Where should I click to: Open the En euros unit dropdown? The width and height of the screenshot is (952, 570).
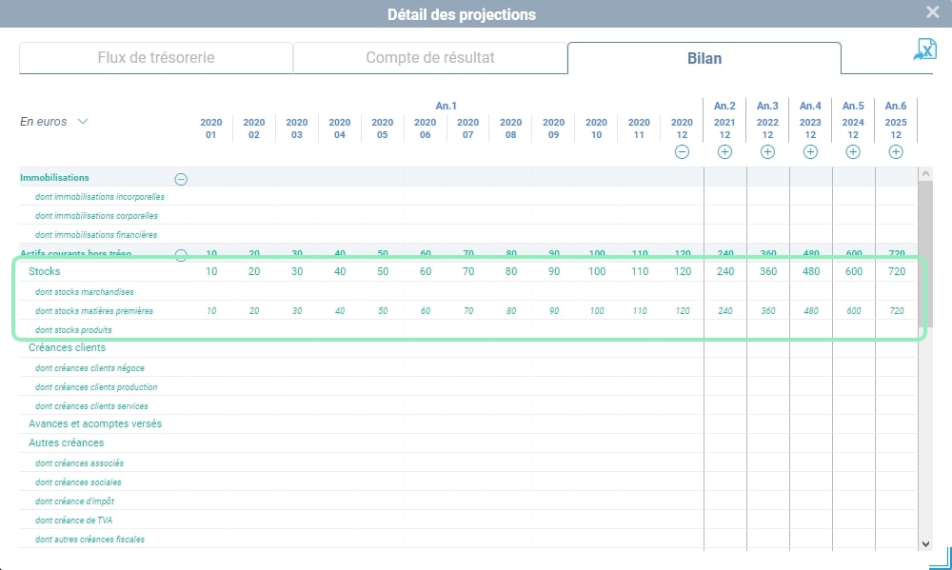pyautogui.click(x=54, y=122)
